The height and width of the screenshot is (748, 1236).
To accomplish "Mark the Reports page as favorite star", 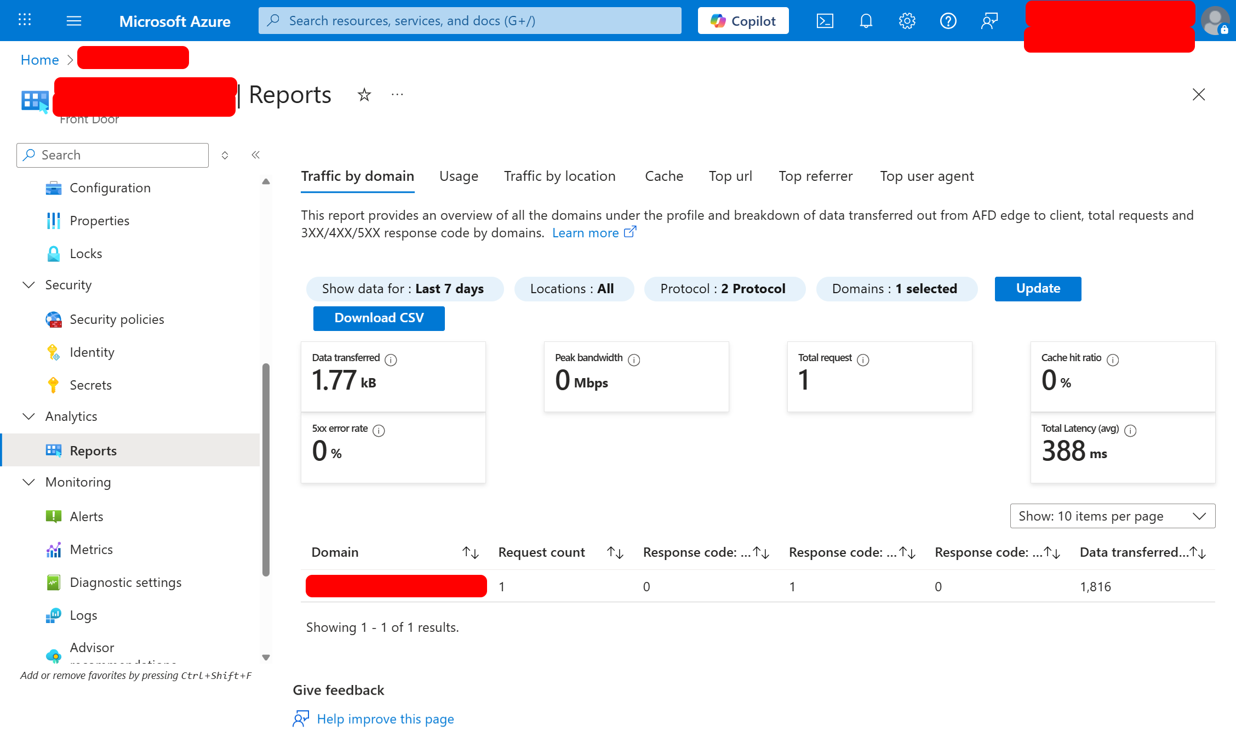I will (364, 94).
